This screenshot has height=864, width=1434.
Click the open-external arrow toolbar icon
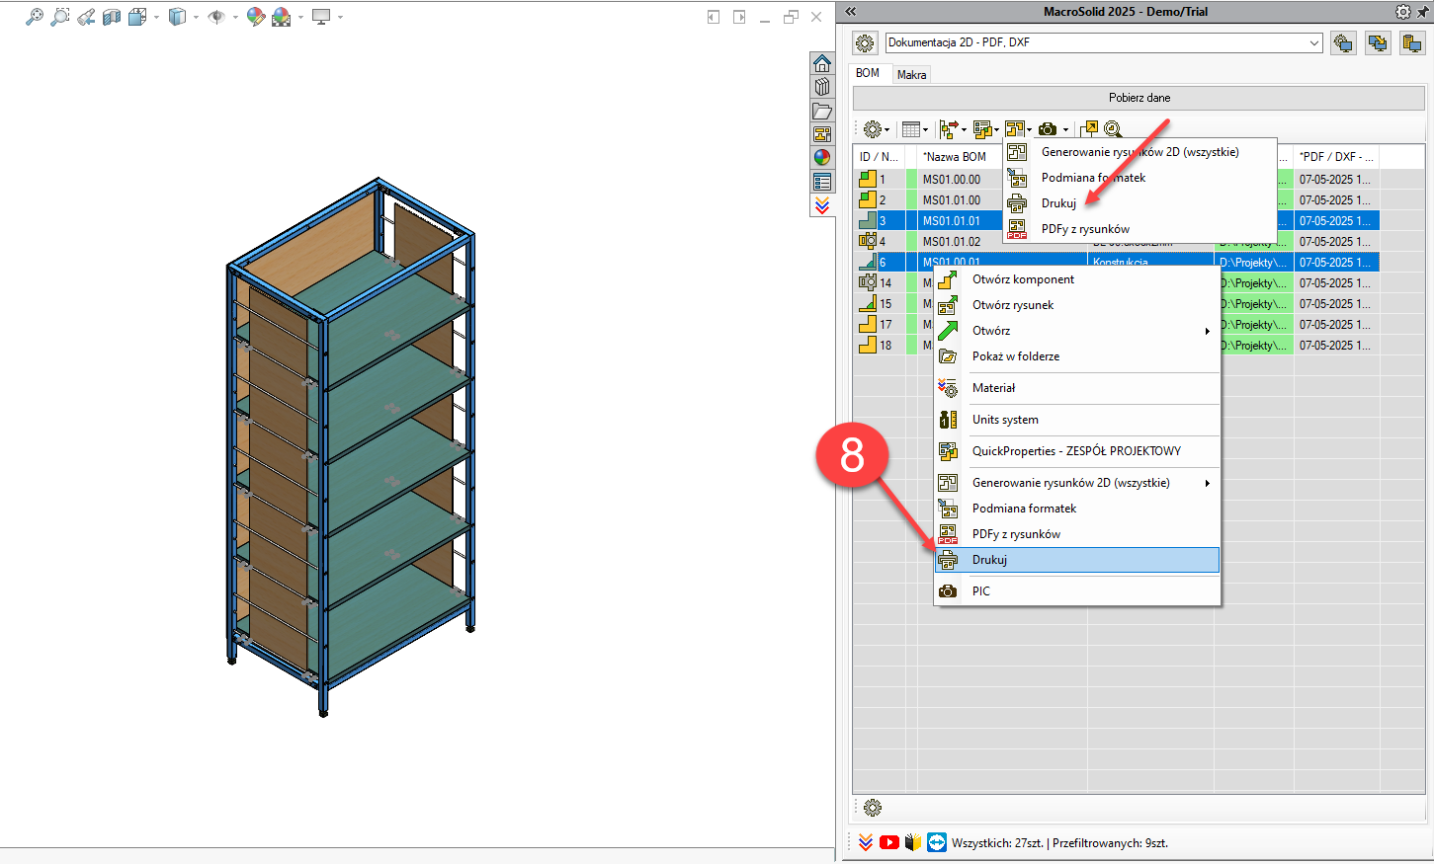[x=1089, y=129]
